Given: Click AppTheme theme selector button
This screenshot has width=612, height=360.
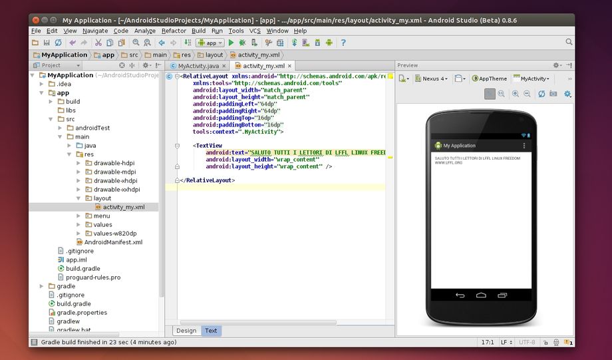Looking at the screenshot, I should click(x=490, y=79).
